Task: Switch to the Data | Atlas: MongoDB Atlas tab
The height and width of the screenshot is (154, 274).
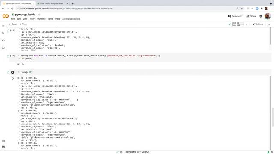Action: 52,3
